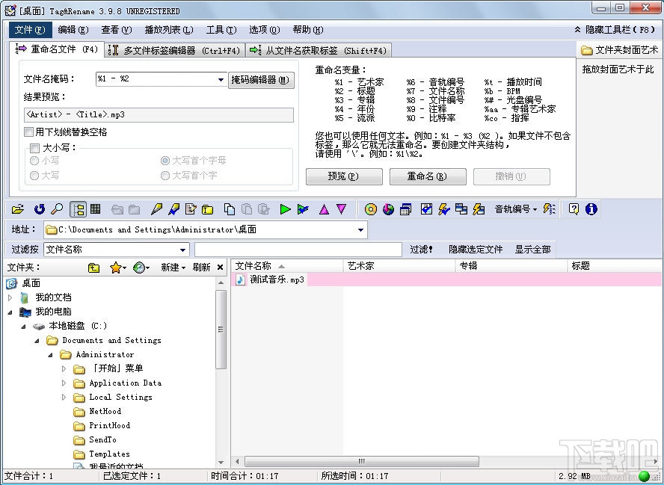Screen dimensions: 664x485
Task: Select the 大写首个字 radio button
Action: (165, 175)
